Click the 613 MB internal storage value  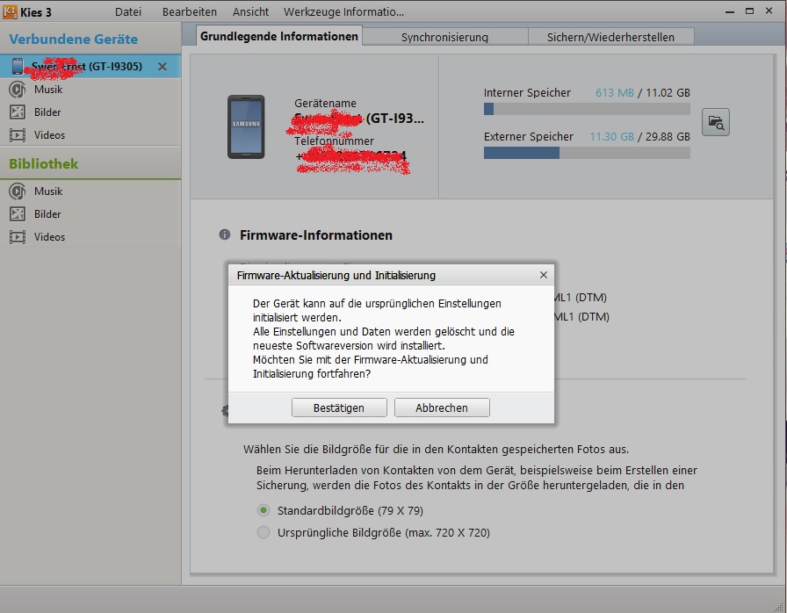click(614, 93)
